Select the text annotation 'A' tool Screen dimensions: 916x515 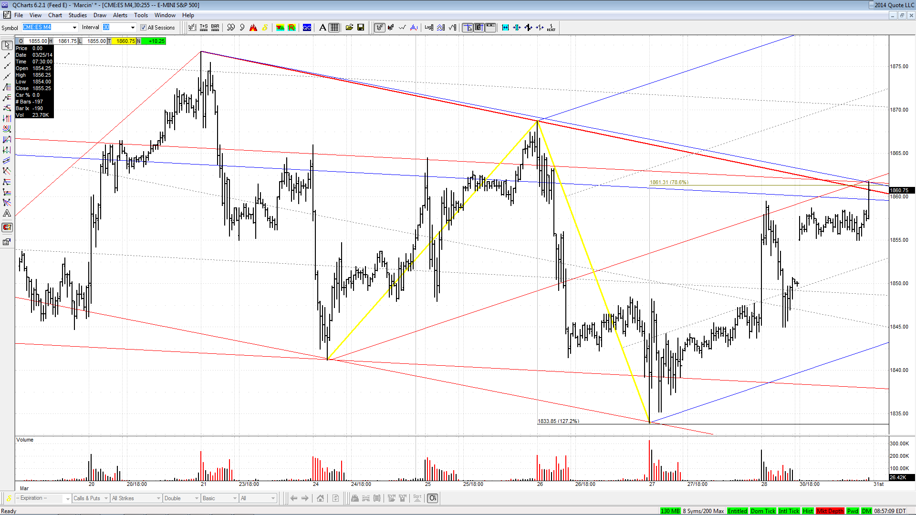pos(323,28)
